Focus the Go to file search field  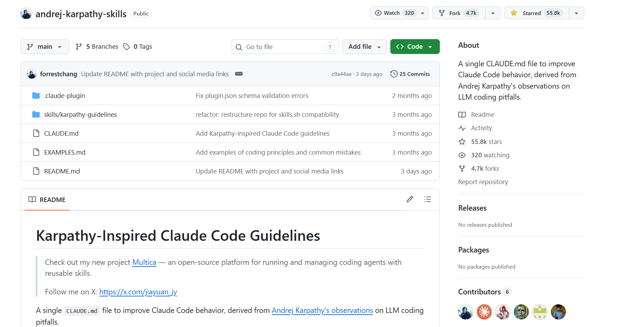pyautogui.click(x=285, y=47)
